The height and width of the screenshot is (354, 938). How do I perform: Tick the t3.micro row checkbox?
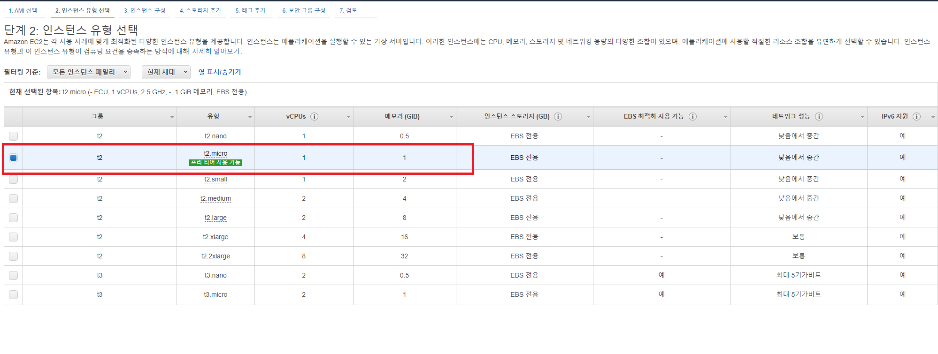click(13, 294)
